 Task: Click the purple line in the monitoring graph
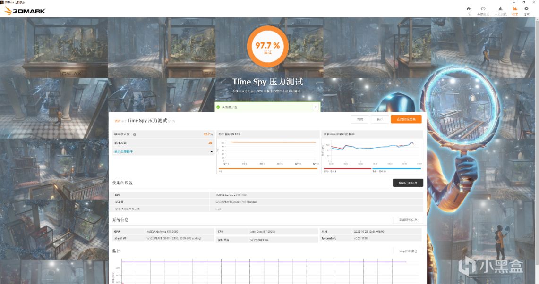(x=264, y=262)
